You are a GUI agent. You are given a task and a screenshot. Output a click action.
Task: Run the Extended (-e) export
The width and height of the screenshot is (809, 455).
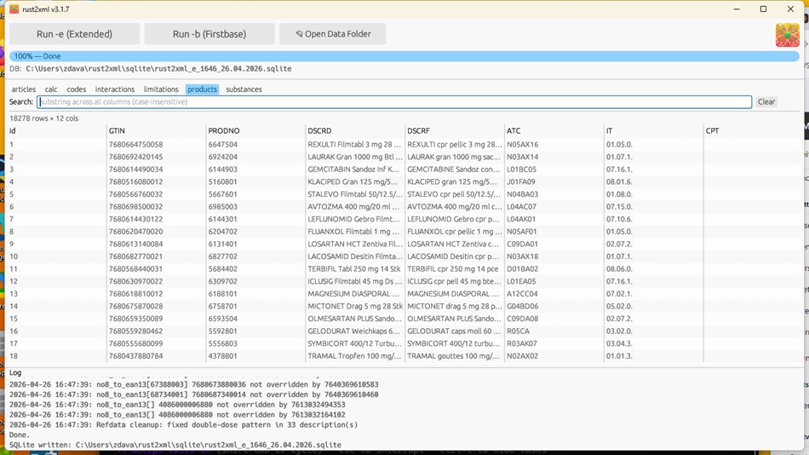74,34
